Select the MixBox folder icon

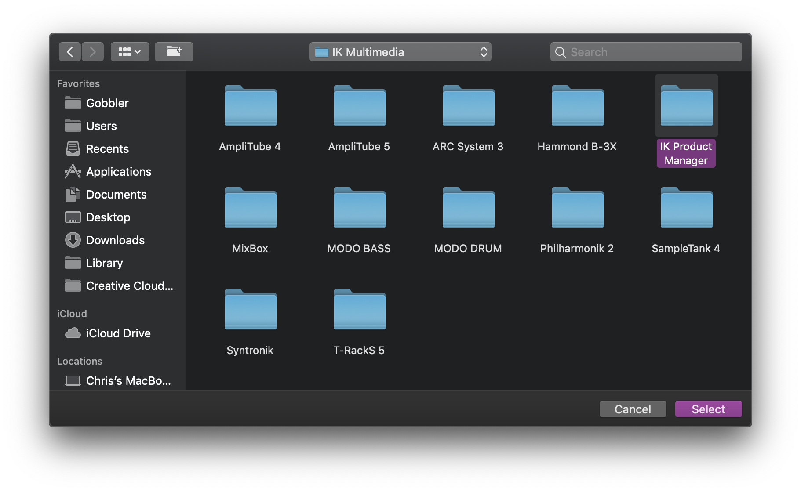coord(251,207)
